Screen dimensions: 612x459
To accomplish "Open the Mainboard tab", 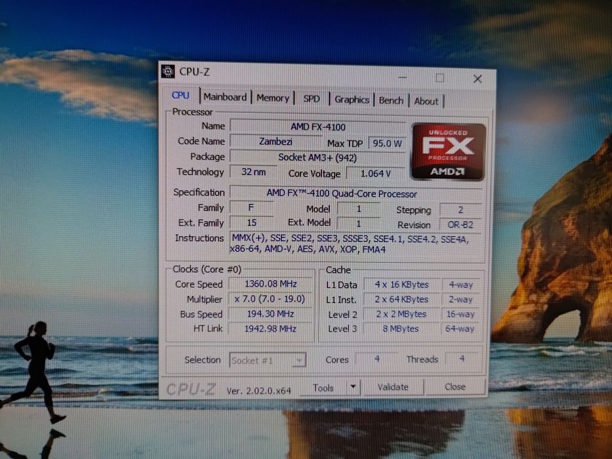I will coord(225,97).
